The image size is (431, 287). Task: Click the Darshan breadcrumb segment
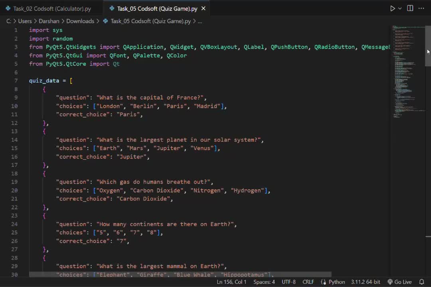point(49,21)
